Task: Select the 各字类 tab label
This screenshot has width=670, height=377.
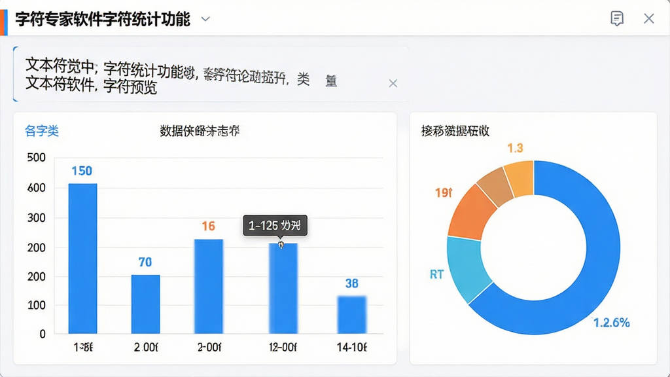Action: pos(41,131)
